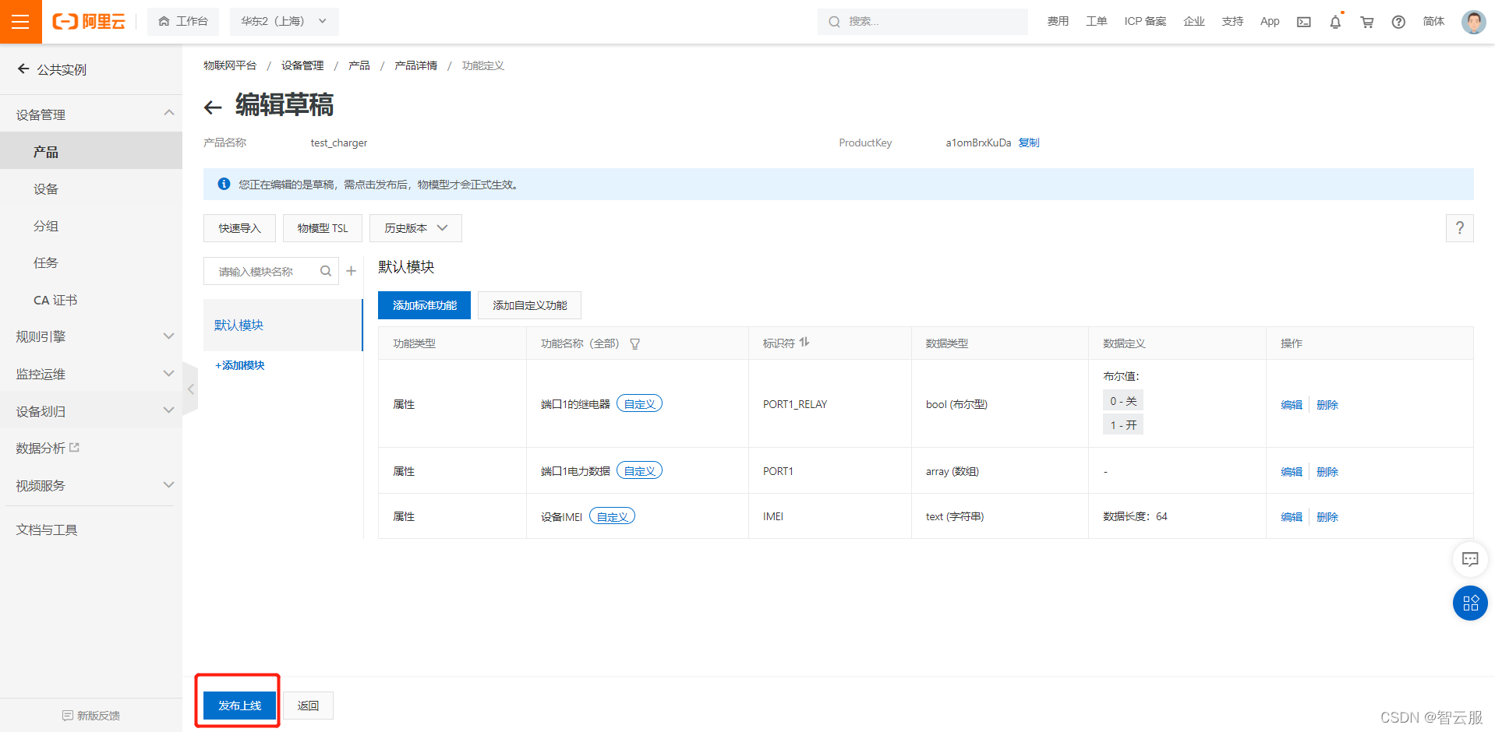Filter by 功能名称 funnel icon
The image size is (1495, 732).
click(x=635, y=343)
